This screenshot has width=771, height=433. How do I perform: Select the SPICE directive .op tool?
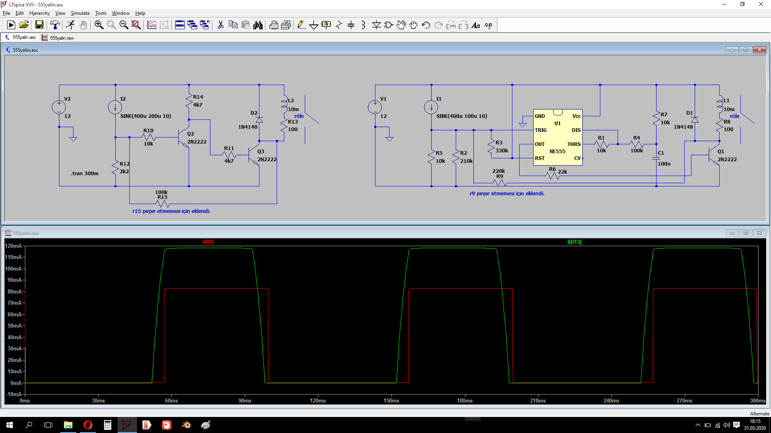[x=488, y=25]
